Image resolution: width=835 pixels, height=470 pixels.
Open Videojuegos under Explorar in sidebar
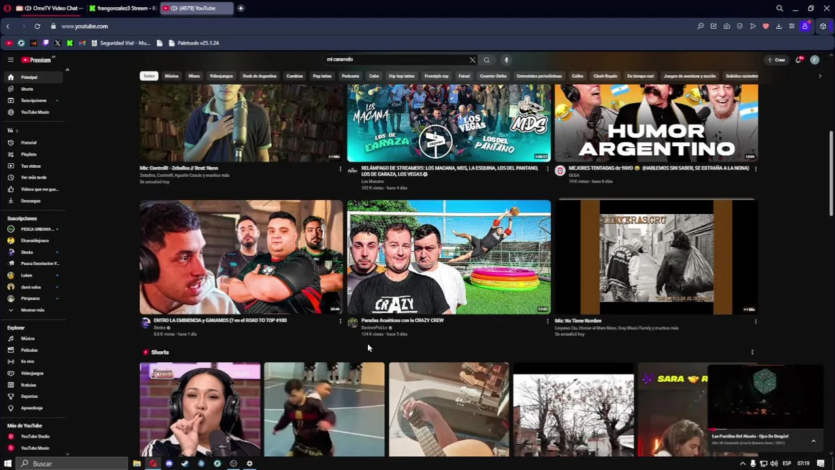click(x=31, y=373)
